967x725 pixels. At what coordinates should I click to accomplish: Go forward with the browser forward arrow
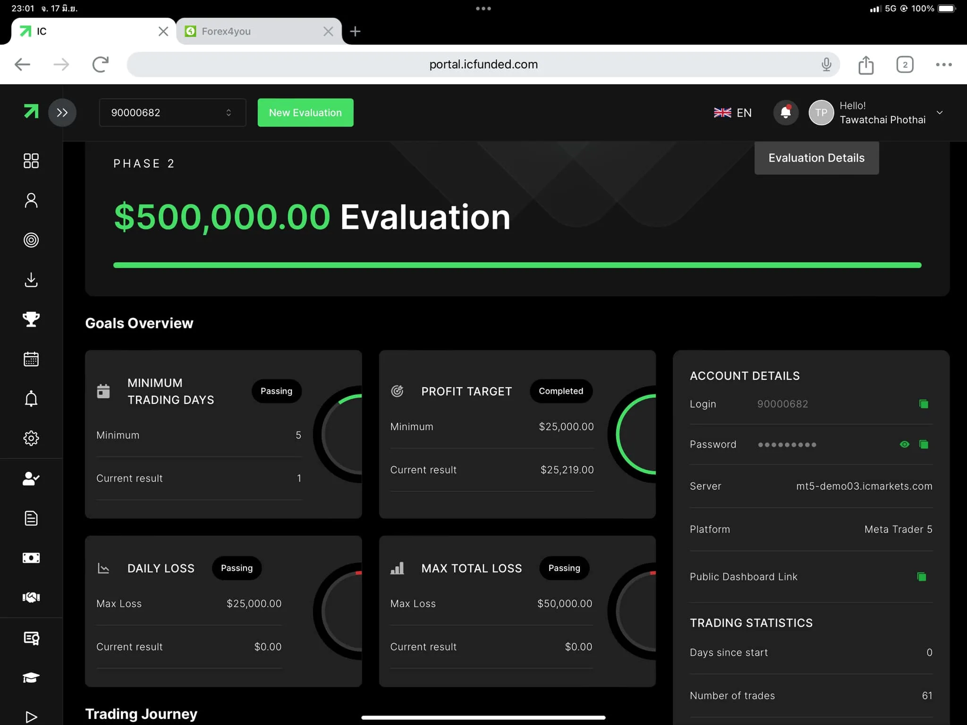(x=61, y=64)
